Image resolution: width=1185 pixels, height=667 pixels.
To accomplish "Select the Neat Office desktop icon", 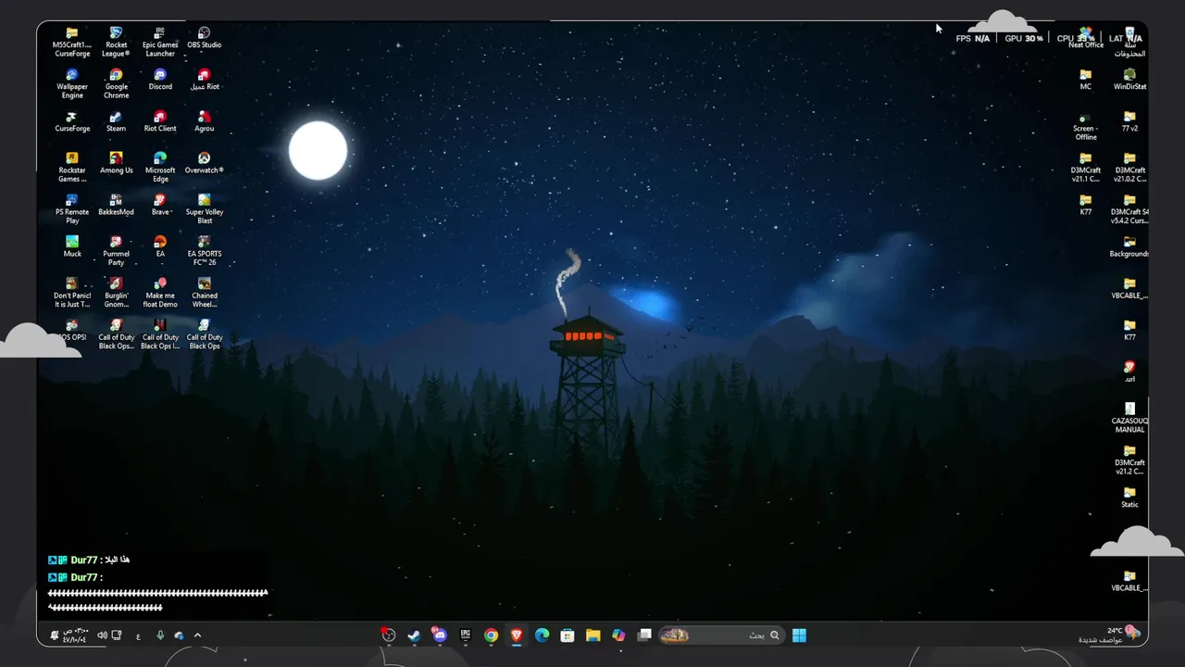I will [1086, 38].
